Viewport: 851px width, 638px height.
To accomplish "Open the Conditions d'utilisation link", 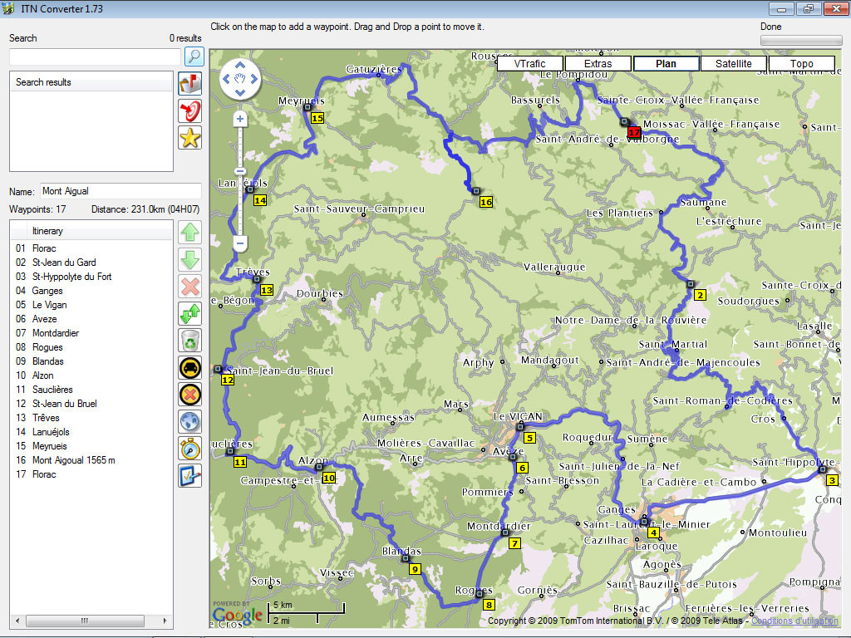I will [794, 621].
